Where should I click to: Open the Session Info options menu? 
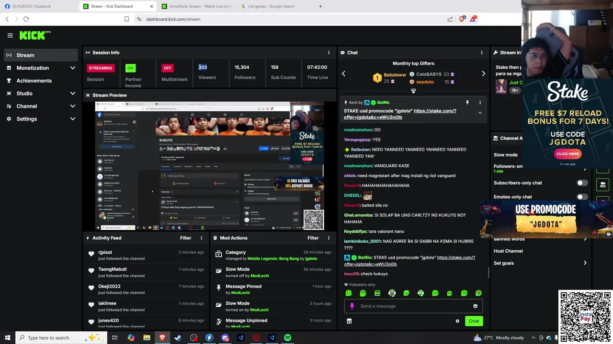(x=329, y=53)
